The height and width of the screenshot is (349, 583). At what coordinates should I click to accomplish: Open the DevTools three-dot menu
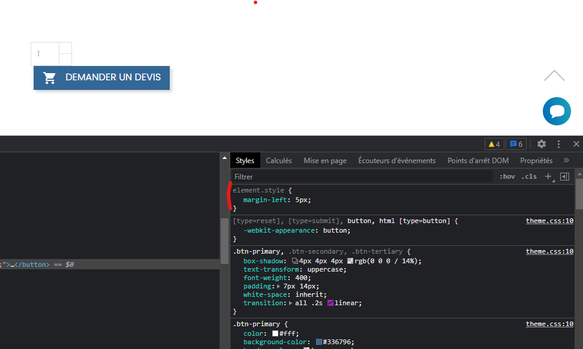pyautogui.click(x=558, y=144)
